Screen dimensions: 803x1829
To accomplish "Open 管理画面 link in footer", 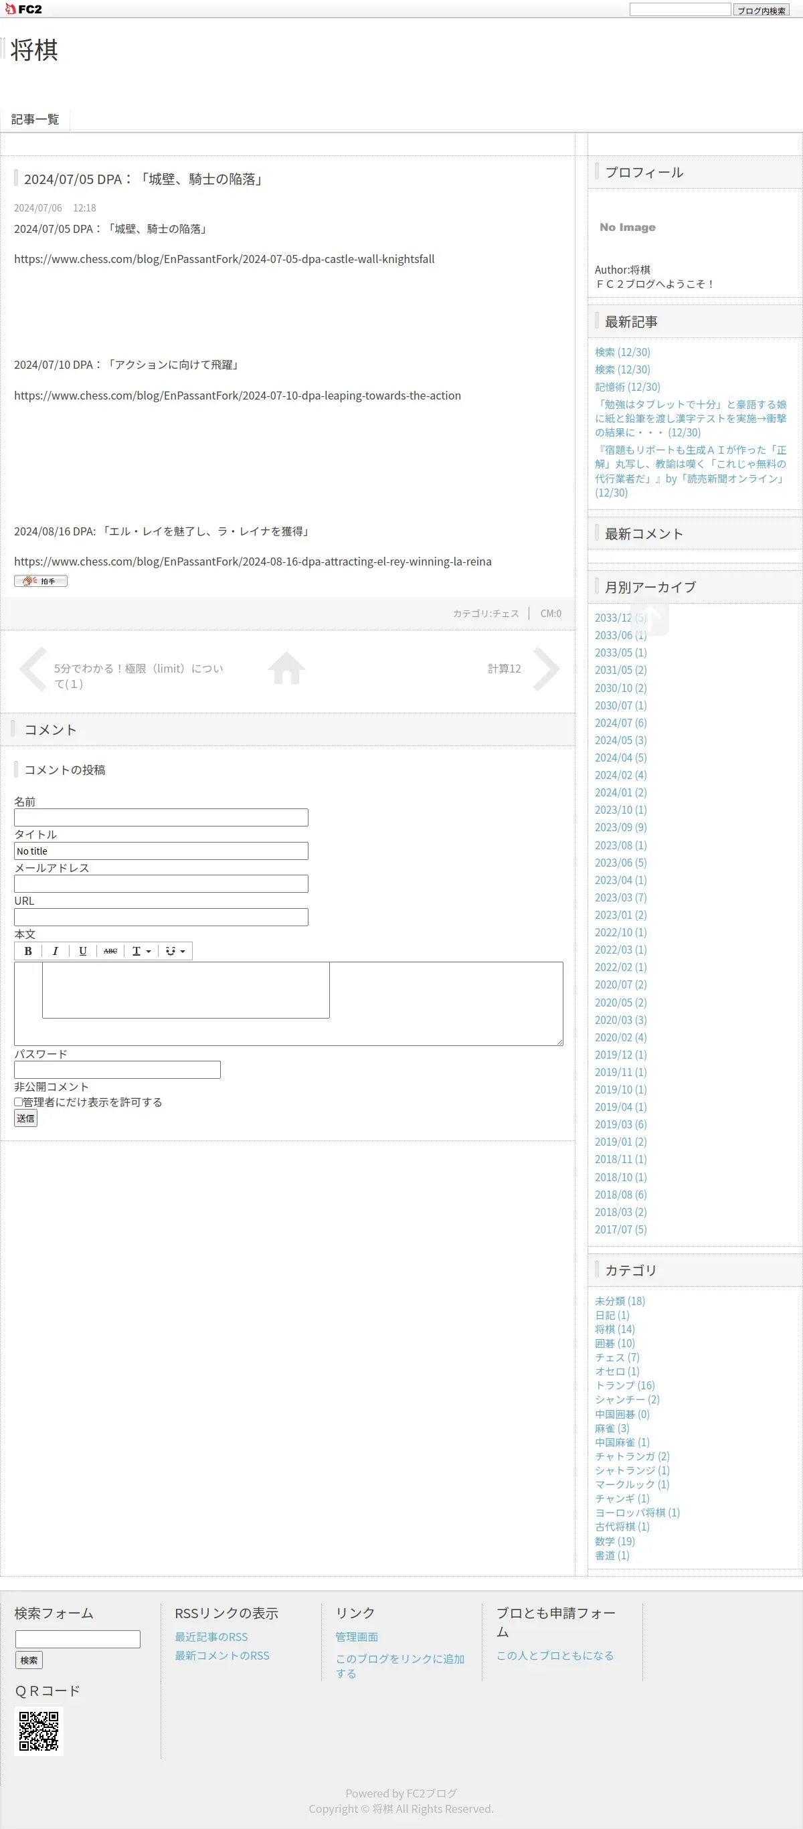I will 357,1636.
